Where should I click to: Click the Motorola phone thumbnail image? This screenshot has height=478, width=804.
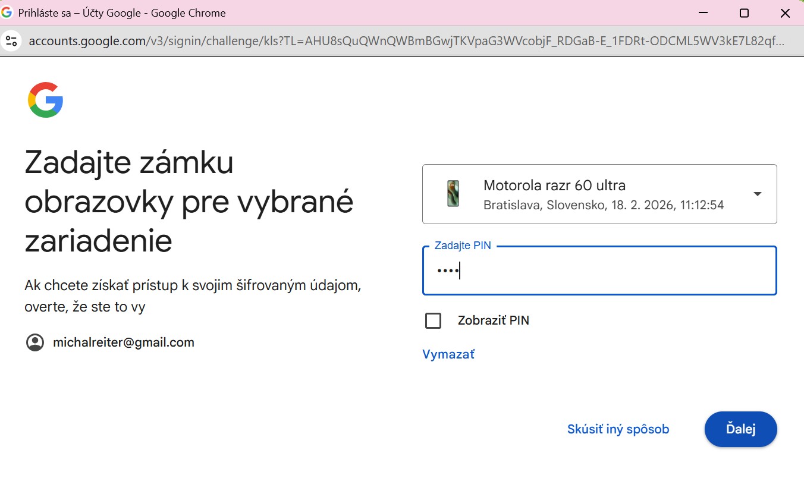coord(453,194)
